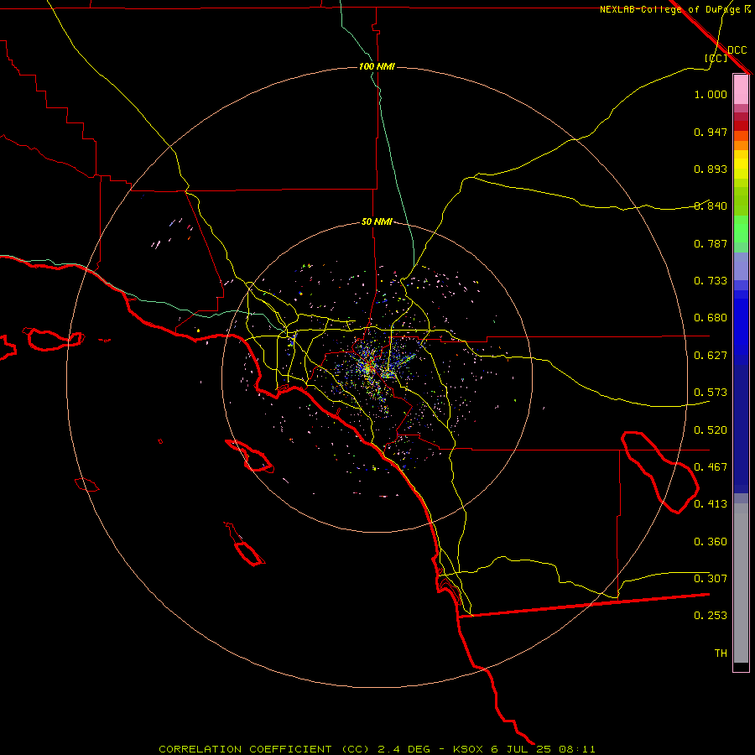Click the 0.467 color scale value
This screenshot has height=755, width=755.
(711, 467)
